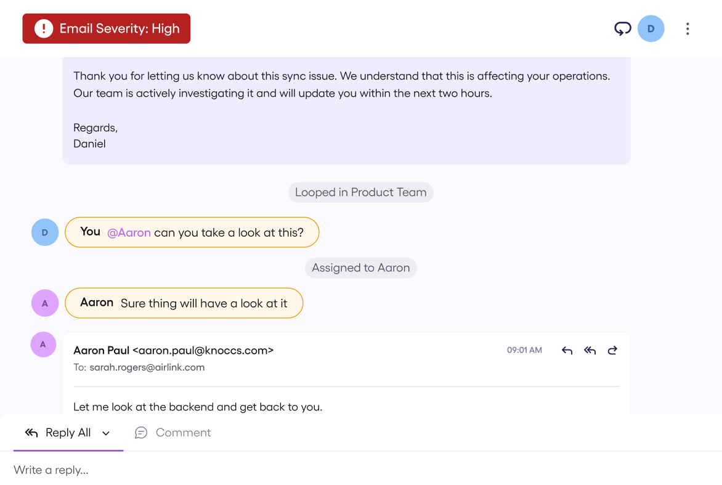This screenshot has width=722, height=485.
Task: Click the D user avatar in header
Action: point(651,28)
